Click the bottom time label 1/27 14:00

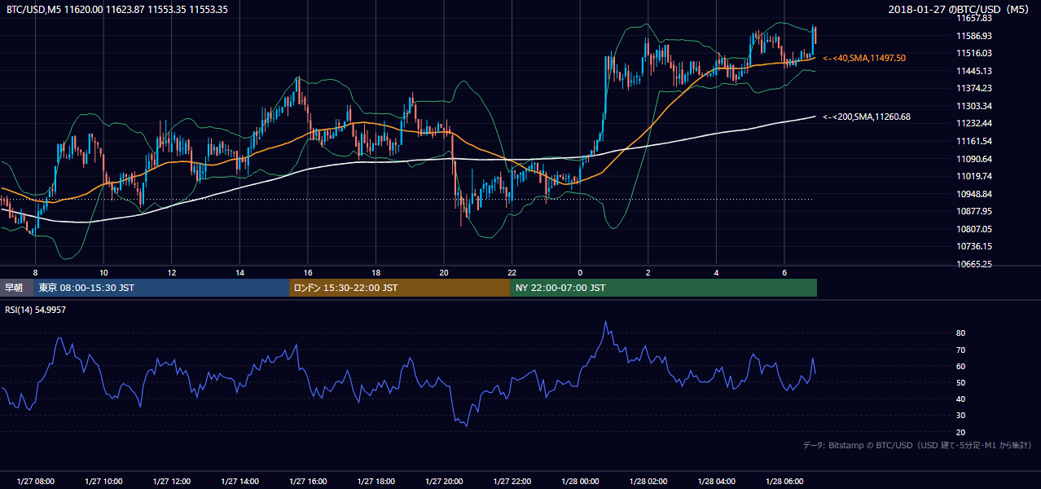pos(240,481)
